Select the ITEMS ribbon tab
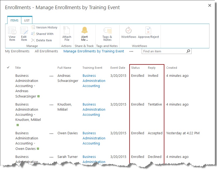 point(14,20)
